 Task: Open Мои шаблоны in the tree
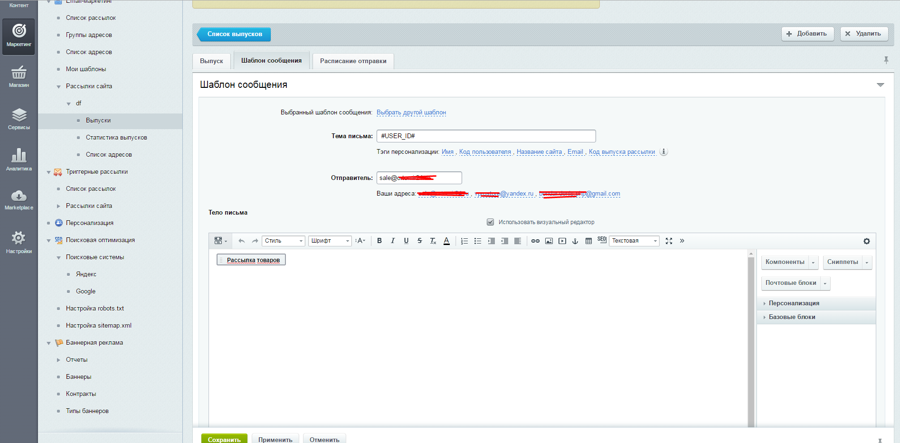pos(86,69)
